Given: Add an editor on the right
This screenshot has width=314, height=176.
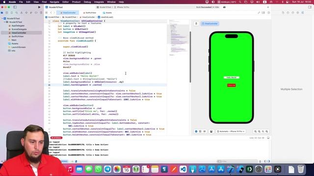Looking at the screenshot, I should coord(269,13).
